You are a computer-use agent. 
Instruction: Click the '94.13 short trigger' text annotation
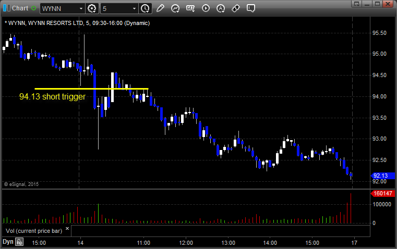[x=52, y=96]
